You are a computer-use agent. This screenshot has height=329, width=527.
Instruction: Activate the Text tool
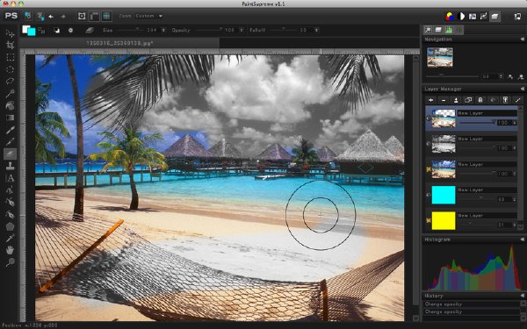pyautogui.click(x=10, y=178)
